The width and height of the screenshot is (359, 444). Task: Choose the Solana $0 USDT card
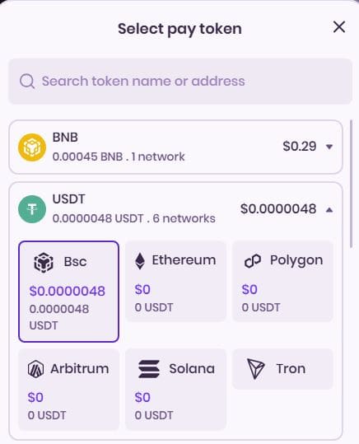tap(175, 390)
